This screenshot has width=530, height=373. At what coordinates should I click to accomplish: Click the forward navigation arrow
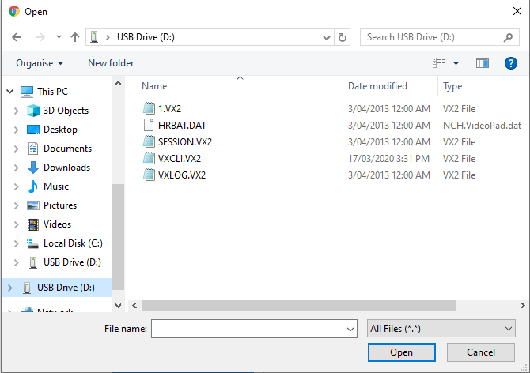pos(40,37)
